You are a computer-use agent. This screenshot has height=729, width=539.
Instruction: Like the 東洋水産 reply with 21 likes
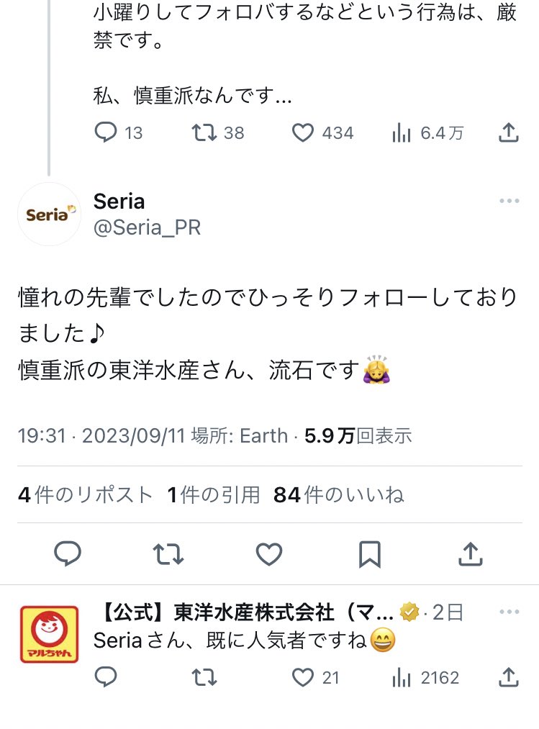[315, 677]
